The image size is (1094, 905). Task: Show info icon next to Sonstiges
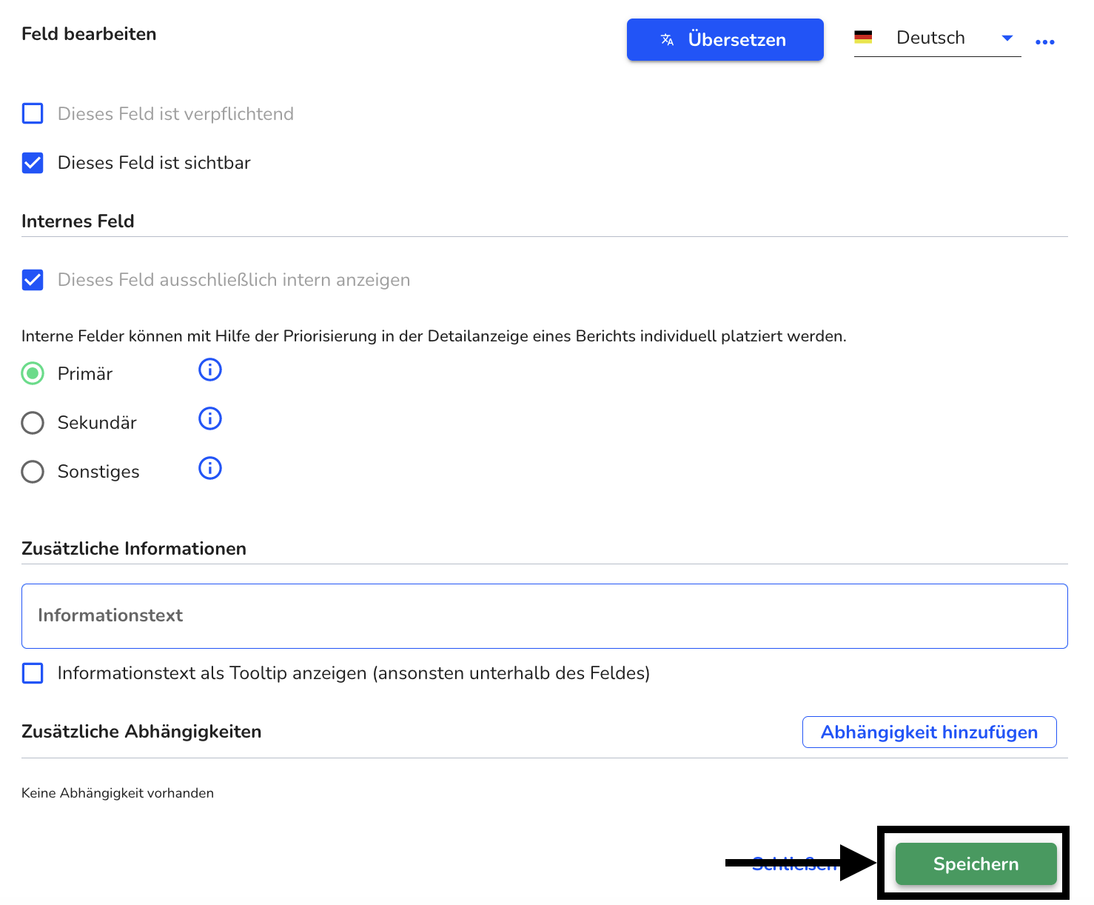tap(210, 468)
